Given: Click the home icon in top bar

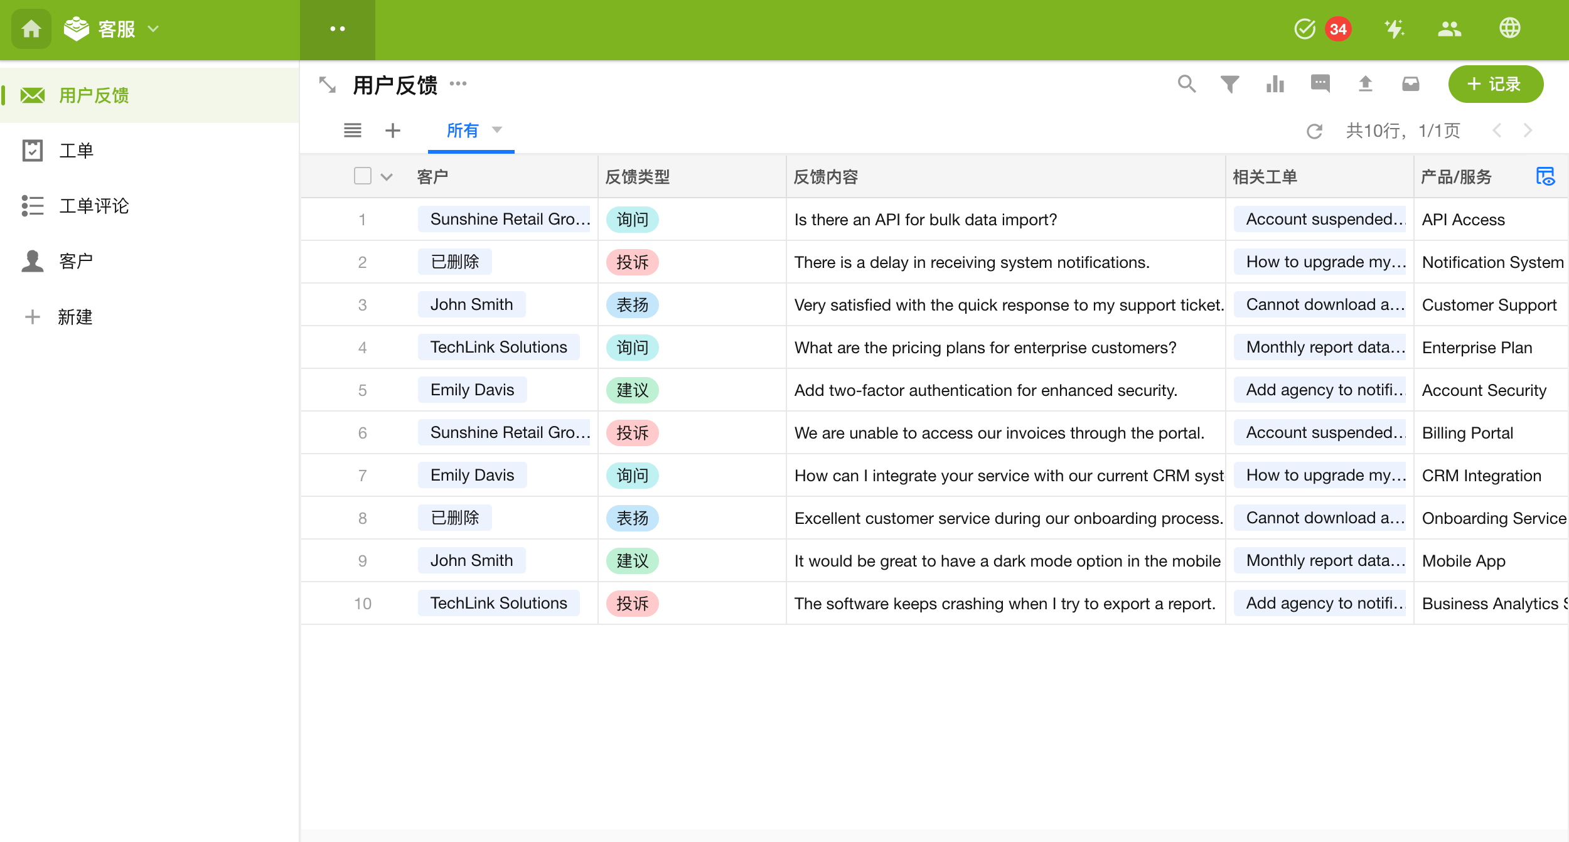Looking at the screenshot, I should tap(31, 29).
